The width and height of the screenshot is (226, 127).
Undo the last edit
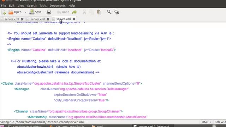(x=63, y=12)
